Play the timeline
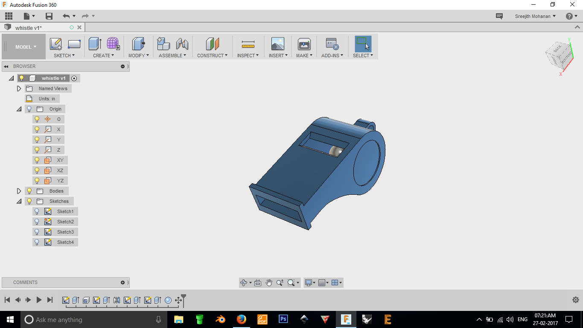The width and height of the screenshot is (583, 328). tap(39, 300)
